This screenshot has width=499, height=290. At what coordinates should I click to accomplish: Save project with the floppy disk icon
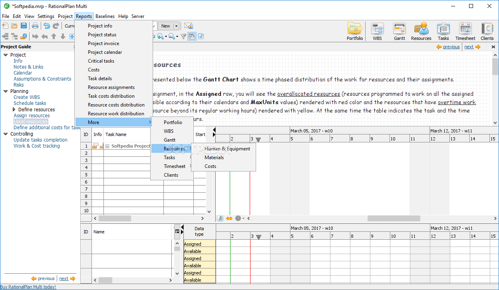coord(24,26)
